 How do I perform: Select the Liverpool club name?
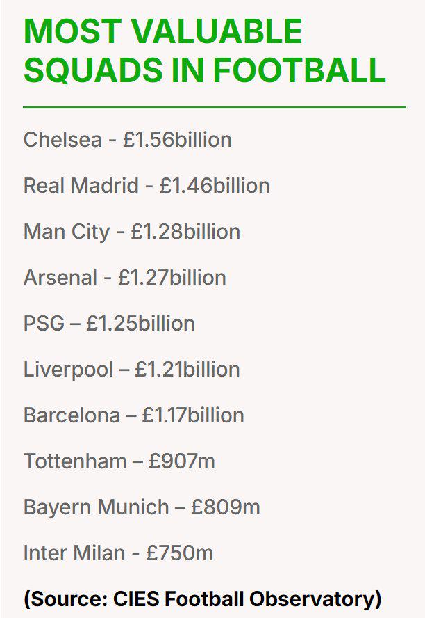click(68, 370)
